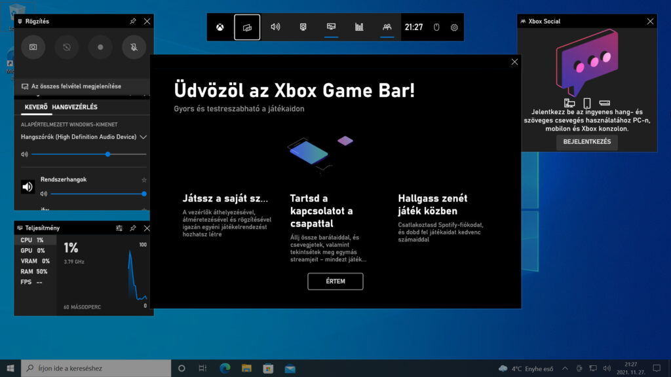Click the 21:27 time in Game Bar

click(x=413, y=27)
